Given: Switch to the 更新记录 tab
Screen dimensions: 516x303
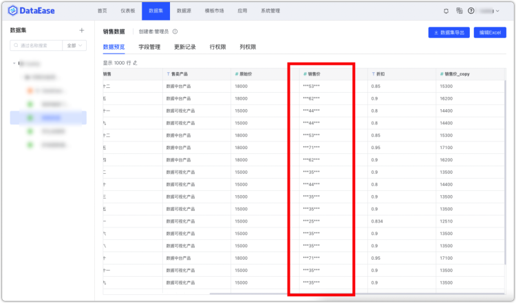Looking at the screenshot, I should (x=185, y=47).
